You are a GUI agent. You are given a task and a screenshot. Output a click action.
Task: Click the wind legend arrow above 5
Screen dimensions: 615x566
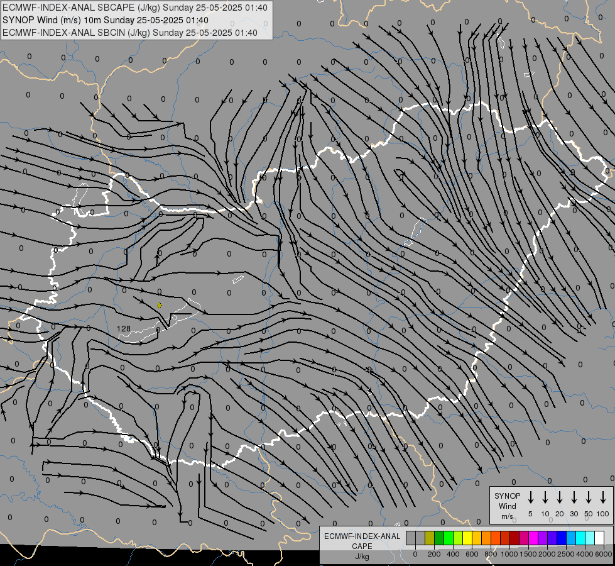530,497
